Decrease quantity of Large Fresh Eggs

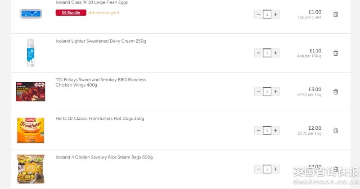click(258, 14)
